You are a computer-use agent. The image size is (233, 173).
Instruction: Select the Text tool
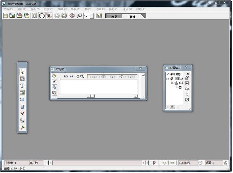click(x=22, y=86)
